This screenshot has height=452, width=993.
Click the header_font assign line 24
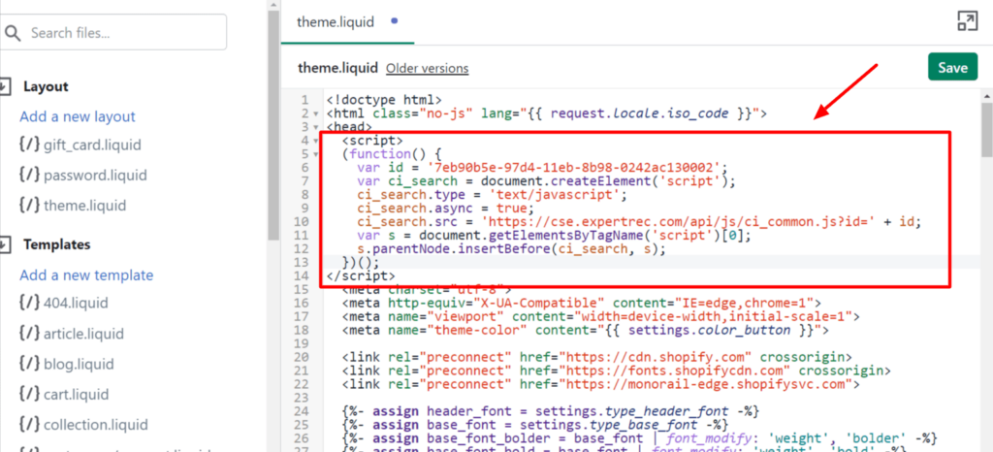coord(551,410)
